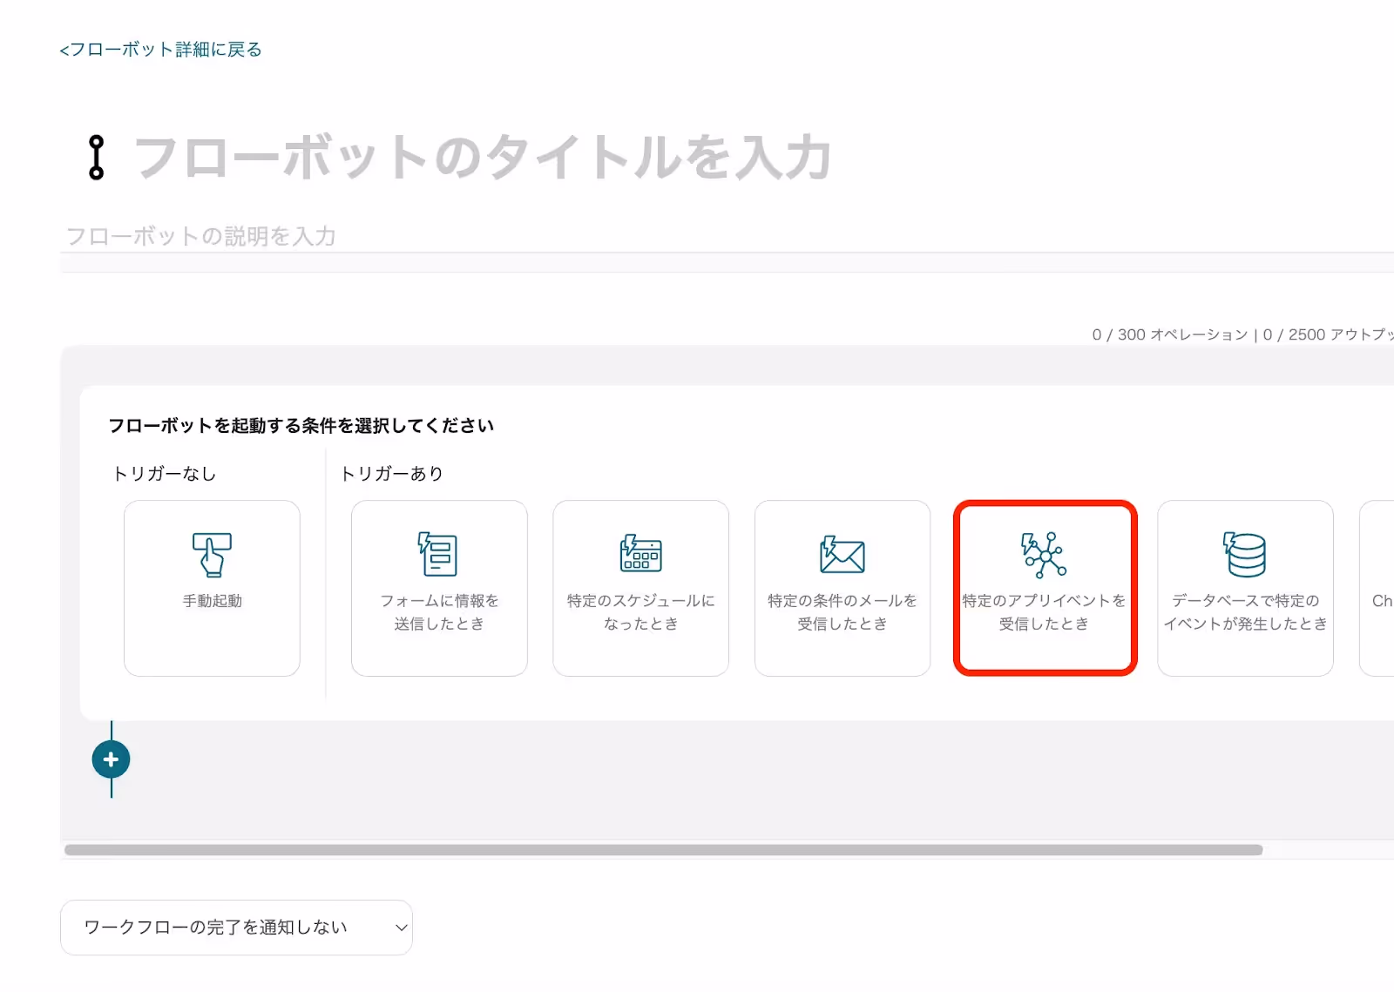Click the horizontal scrollbar under the canvas

tap(663, 850)
